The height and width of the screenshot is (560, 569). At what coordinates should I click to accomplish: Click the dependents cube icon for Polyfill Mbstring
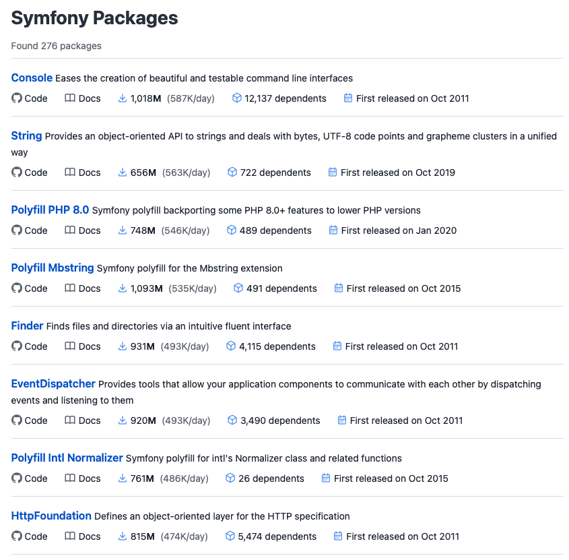238,288
